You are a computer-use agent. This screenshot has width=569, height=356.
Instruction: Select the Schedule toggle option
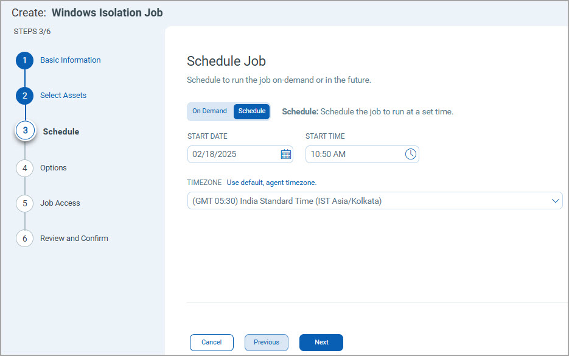pos(251,111)
